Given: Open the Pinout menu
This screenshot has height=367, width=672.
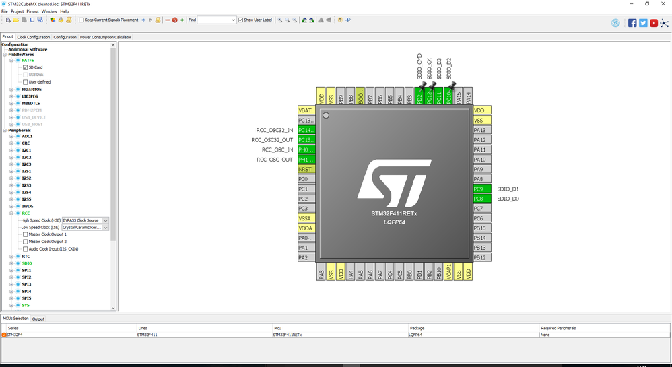Looking at the screenshot, I should pyautogui.click(x=32, y=11).
